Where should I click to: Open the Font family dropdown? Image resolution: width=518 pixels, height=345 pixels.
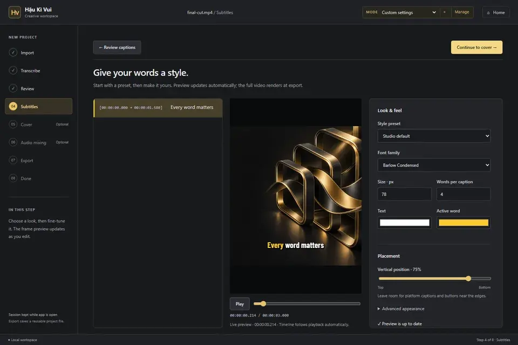point(434,165)
